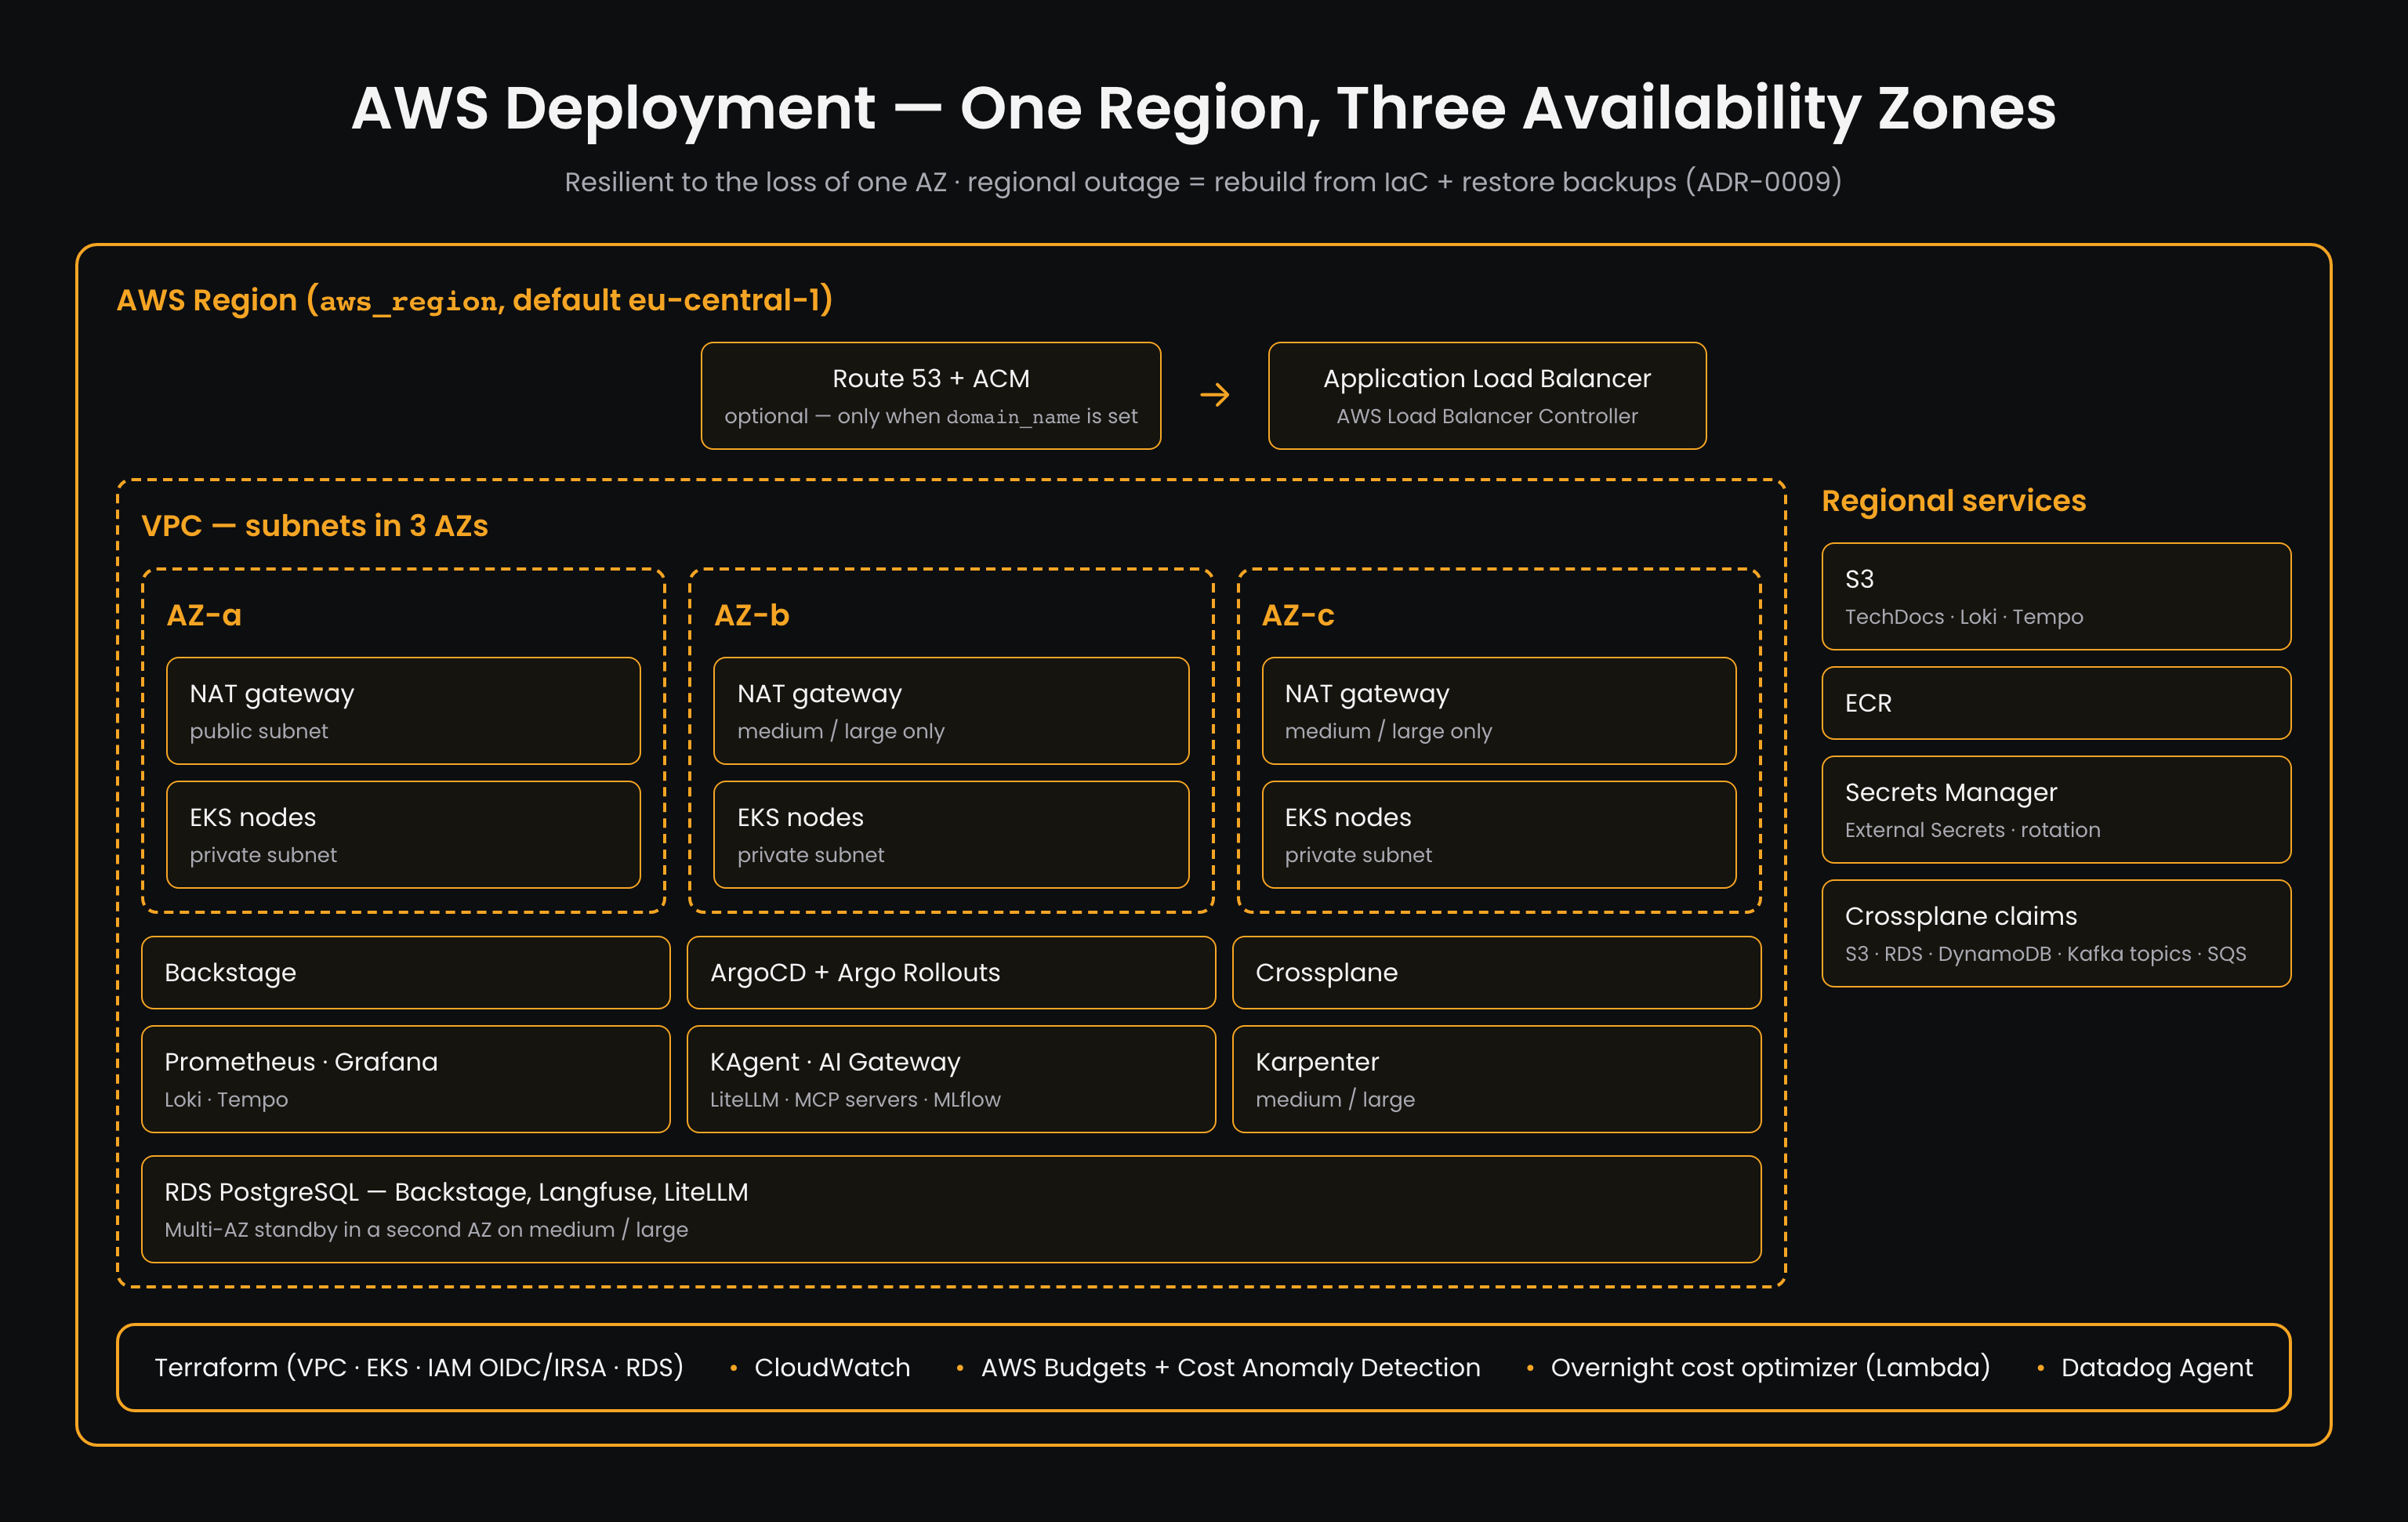Click the AZ-c heading
Image resolution: width=2408 pixels, height=1522 pixels.
click(1298, 615)
